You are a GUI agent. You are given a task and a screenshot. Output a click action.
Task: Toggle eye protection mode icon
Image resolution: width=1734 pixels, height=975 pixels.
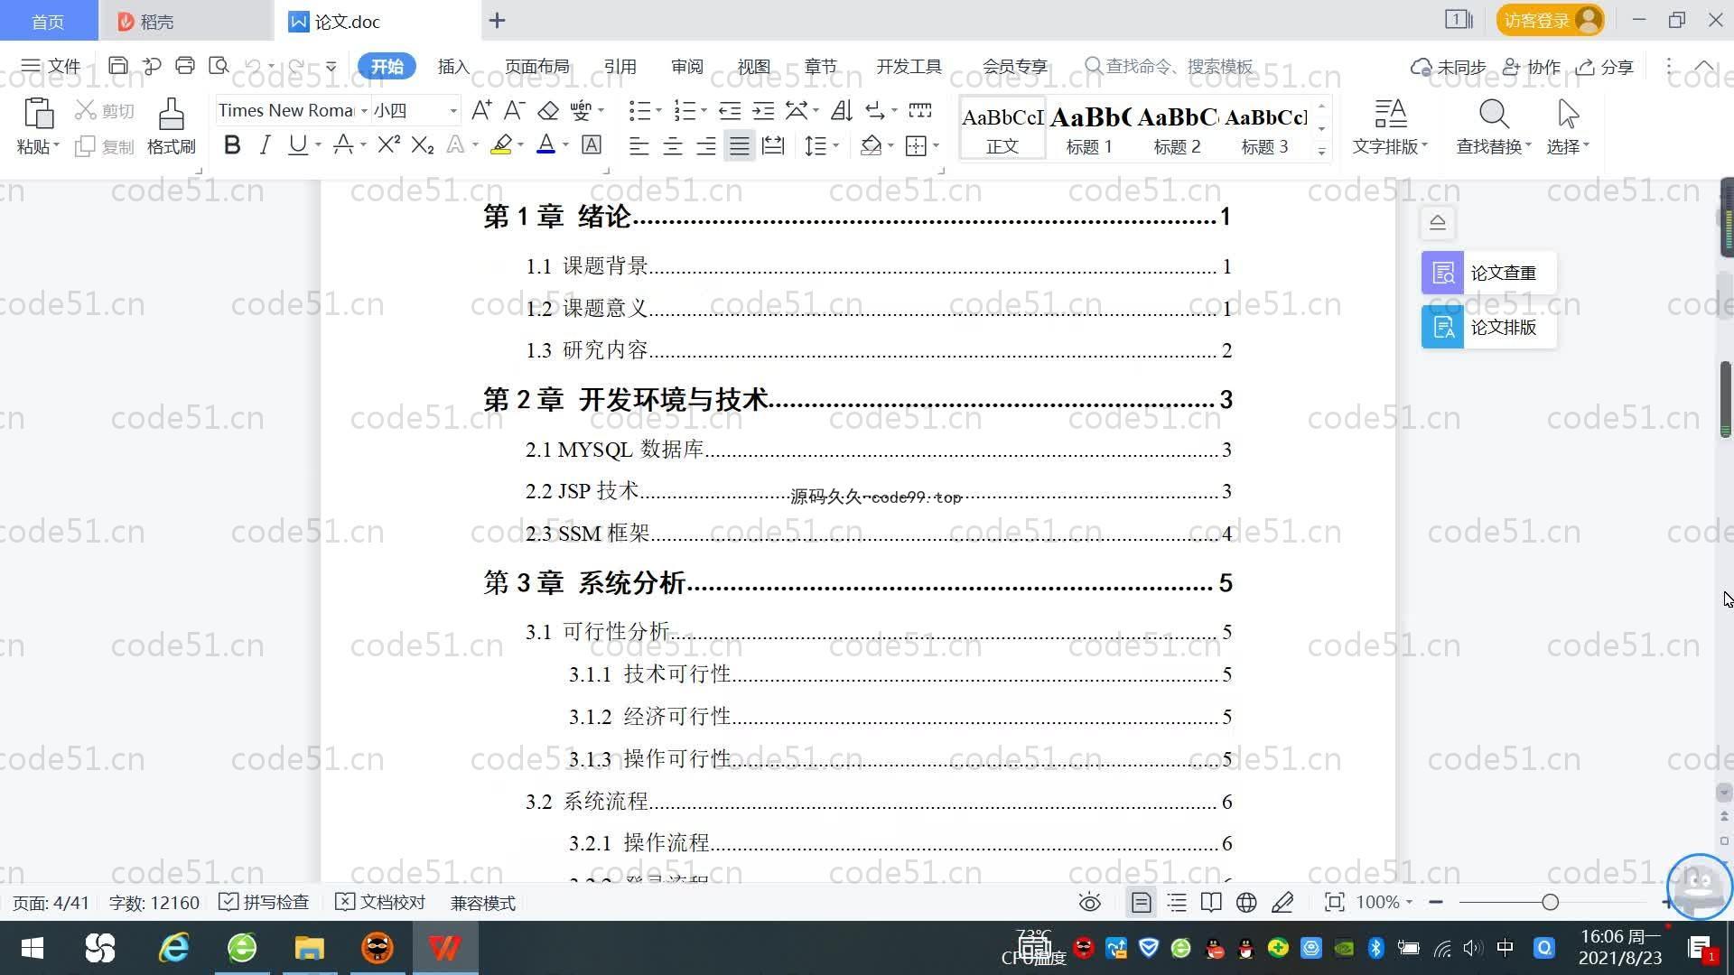(x=1090, y=902)
